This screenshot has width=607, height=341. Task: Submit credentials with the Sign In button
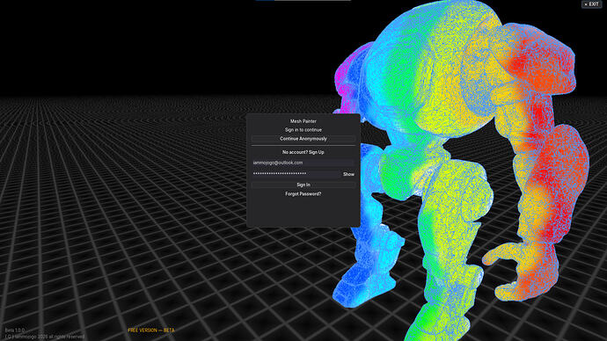(303, 185)
